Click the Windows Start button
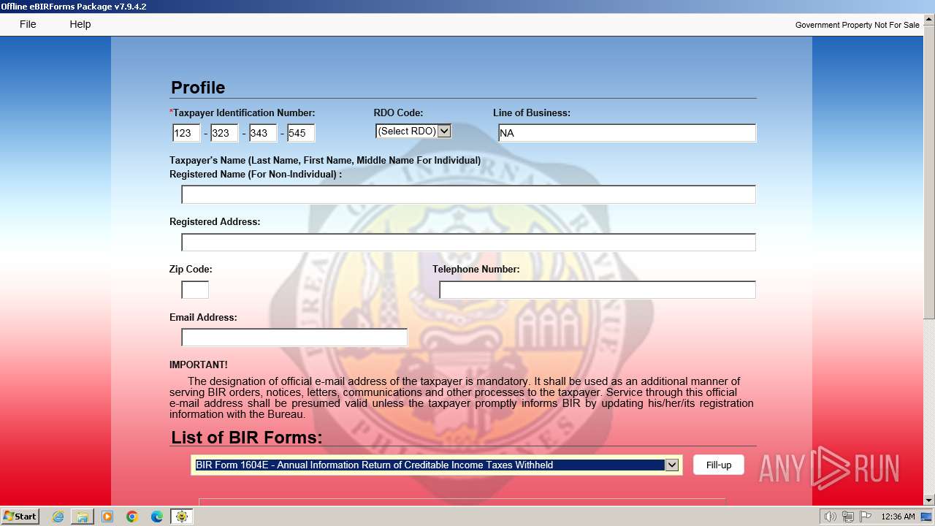The height and width of the screenshot is (526, 935). coord(20,517)
